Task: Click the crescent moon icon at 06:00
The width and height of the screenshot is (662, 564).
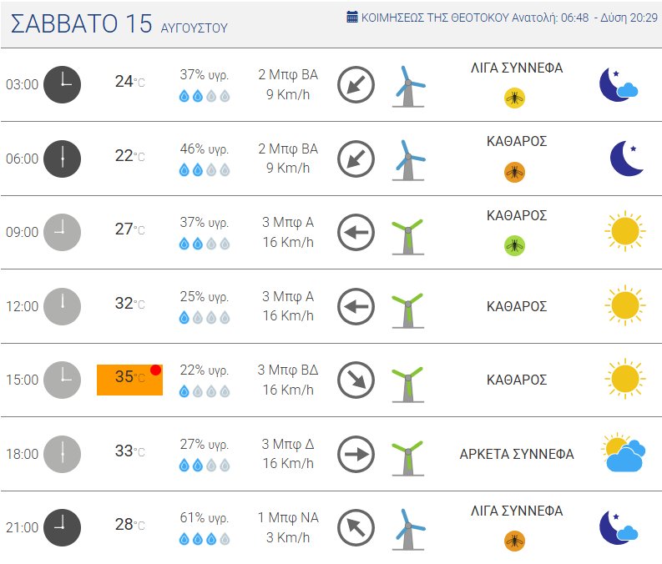Action: click(x=626, y=159)
